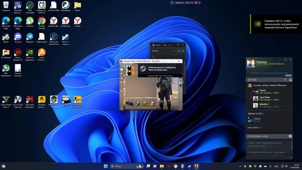This screenshot has height=170, width=302.
Task: Launch Grand Theft Auto V shortcut
Action: pyautogui.click(x=6, y=102)
